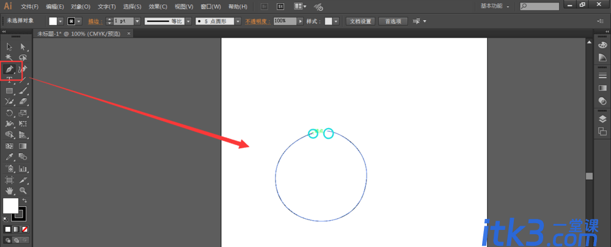Open arrange documents layout dropdown
This screenshot has width=611, height=247.
coord(299,6)
